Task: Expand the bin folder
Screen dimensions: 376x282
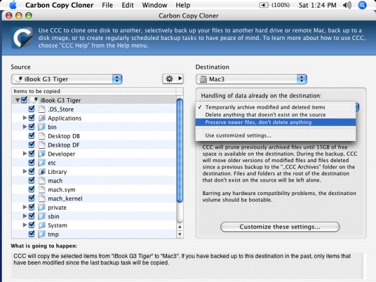Action: tap(25, 127)
